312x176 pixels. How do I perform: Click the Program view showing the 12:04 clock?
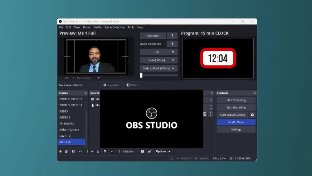[x=218, y=58]
